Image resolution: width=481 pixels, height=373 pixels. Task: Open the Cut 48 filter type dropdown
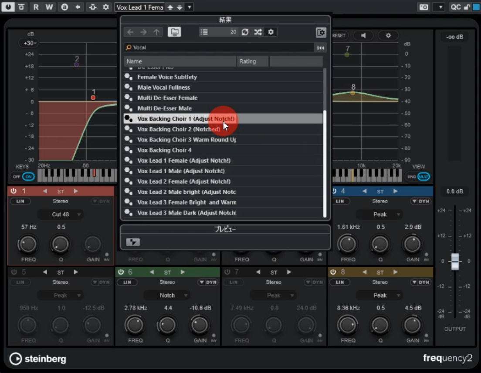(61, 214)
